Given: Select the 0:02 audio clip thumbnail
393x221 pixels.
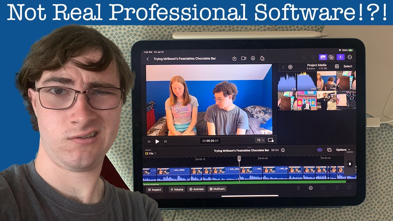Looking at the screenshot, I should [x=307, y=81].
